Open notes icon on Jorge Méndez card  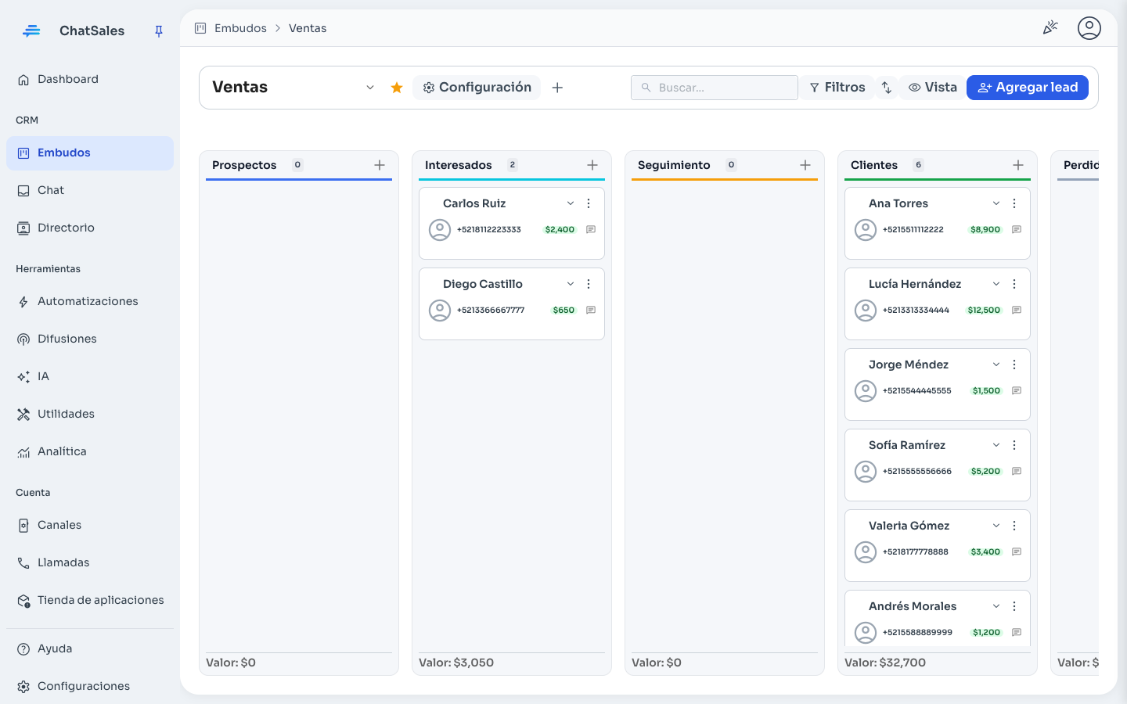(1017, 391)
